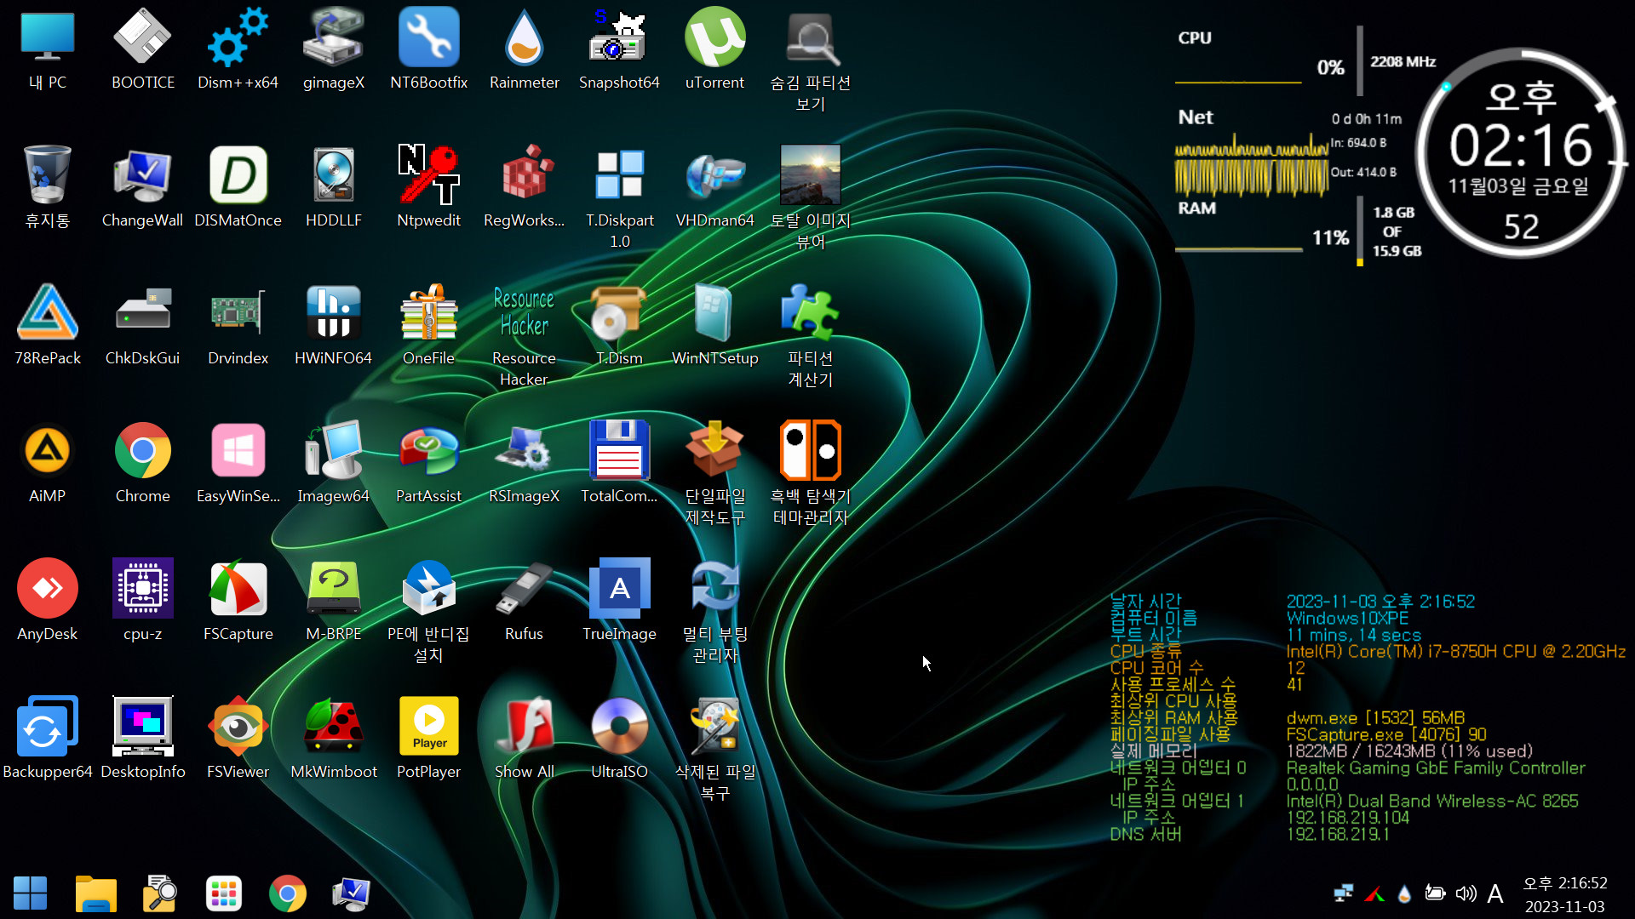Launch uTorrent from the desktop
This screenshot has height=919, width=1635.
[x=715, y=49]
